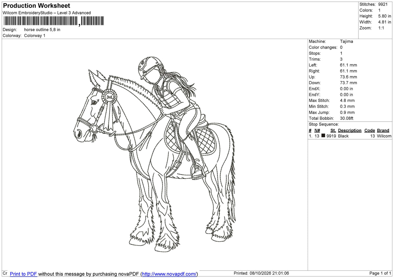
Task: Click 'Black' thread description
Action: (x=343, y=136)
